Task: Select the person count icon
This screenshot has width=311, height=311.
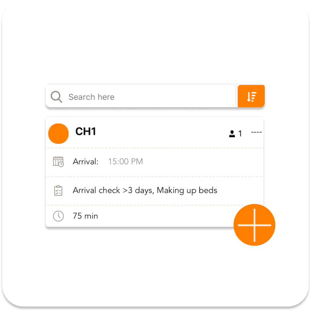Action: pyautogui.click(x=232, y=134)
